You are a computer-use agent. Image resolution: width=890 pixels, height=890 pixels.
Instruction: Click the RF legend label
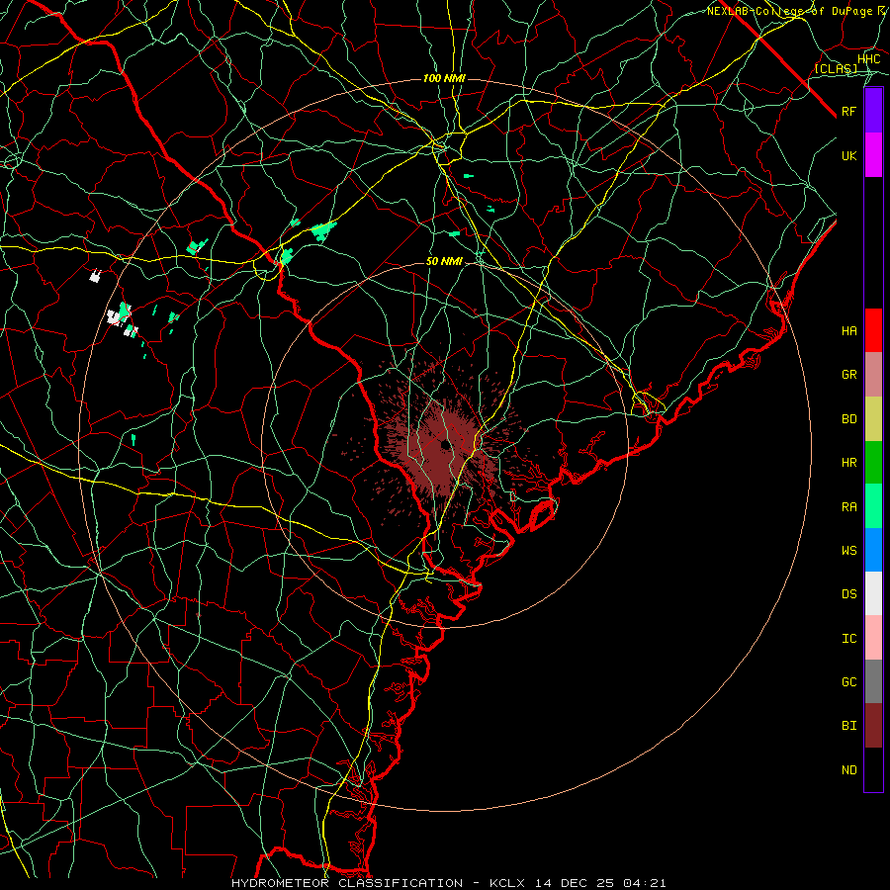[848, 111]
